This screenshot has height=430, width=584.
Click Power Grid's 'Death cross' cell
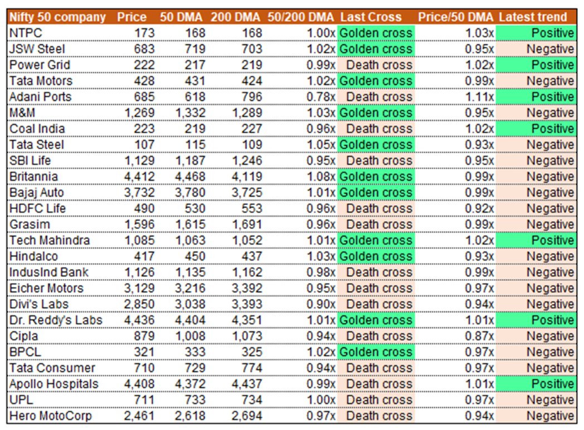tap(376, 65)
